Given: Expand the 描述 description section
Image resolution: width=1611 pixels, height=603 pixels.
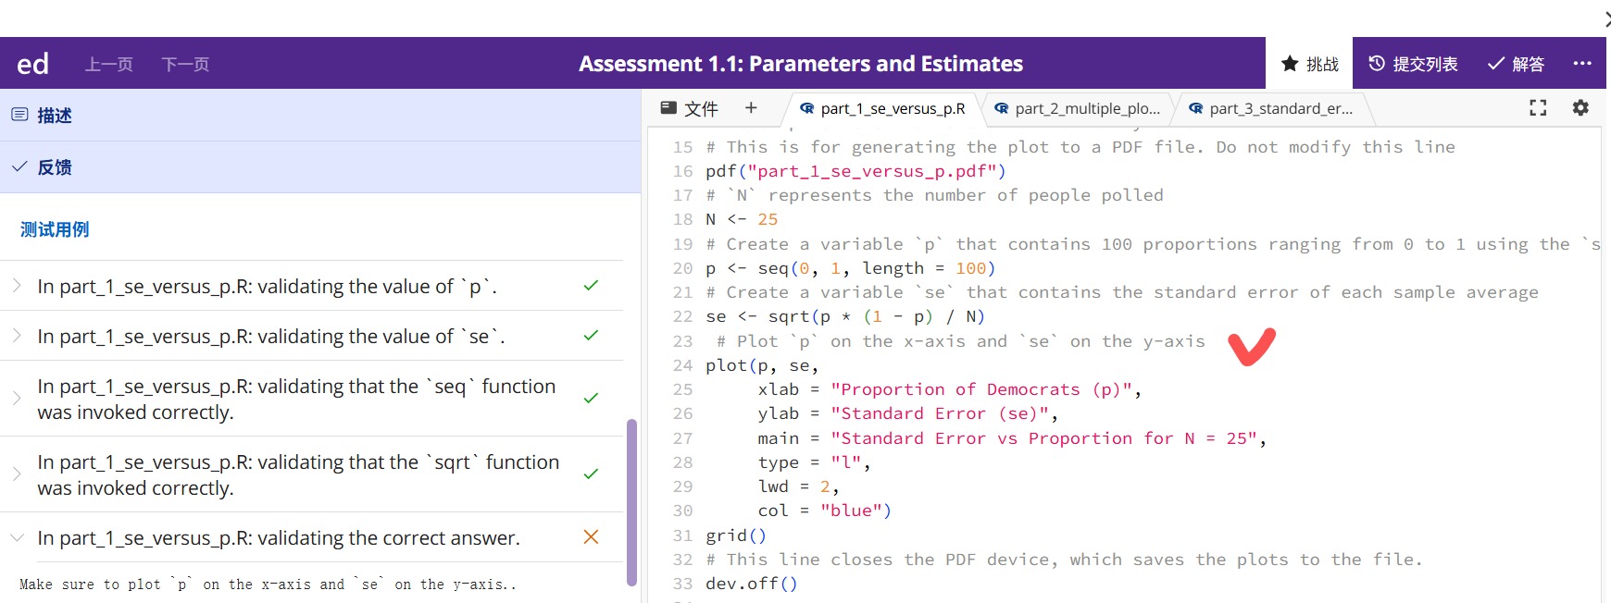Looking at the screenshot, I should coord(320,116).
